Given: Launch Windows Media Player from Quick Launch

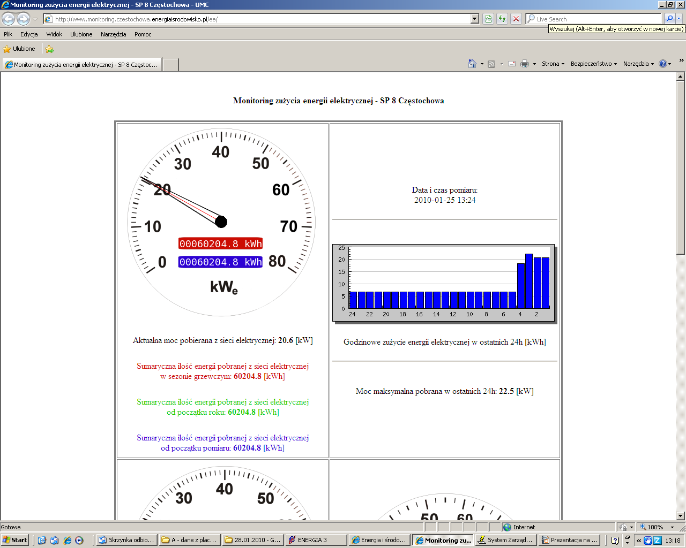Looking at the screenshot, I should click(79, 541).
